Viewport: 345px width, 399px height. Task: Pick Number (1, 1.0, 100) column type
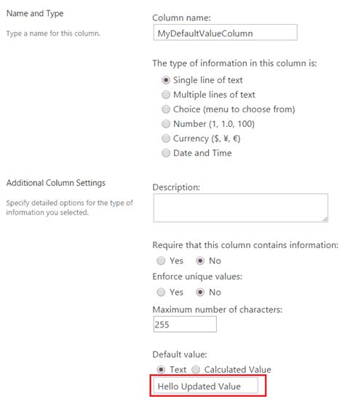pos(166,124)
